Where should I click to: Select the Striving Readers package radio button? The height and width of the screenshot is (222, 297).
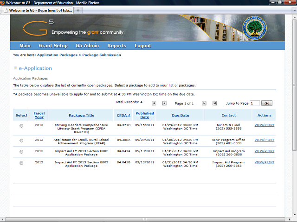click(21, 126)
